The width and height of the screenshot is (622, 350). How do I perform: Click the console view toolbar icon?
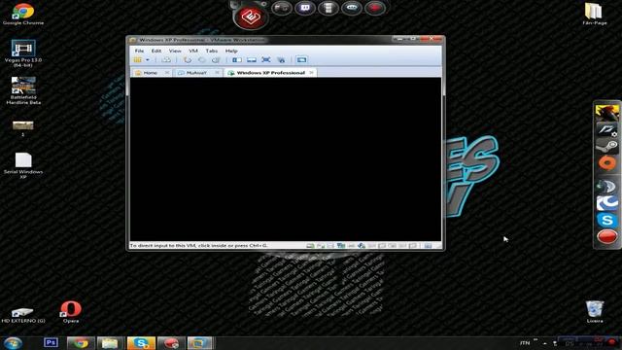pos(301,60)
